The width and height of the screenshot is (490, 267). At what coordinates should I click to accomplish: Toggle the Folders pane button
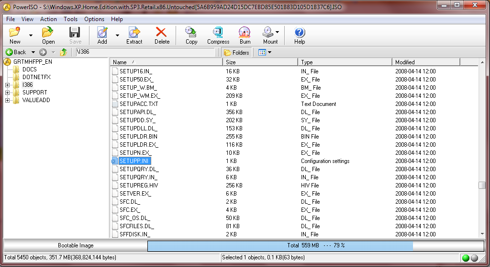[x=236, y=52]
